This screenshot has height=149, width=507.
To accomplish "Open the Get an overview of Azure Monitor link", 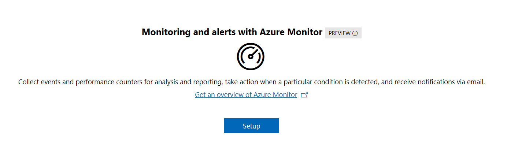I will [246, 94].
